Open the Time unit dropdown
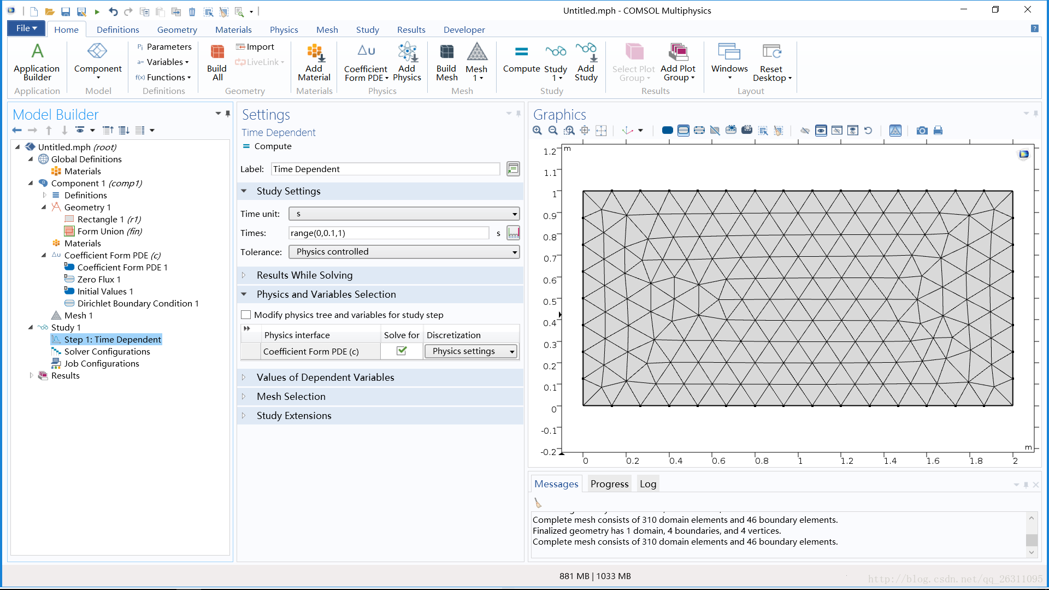 404,214
